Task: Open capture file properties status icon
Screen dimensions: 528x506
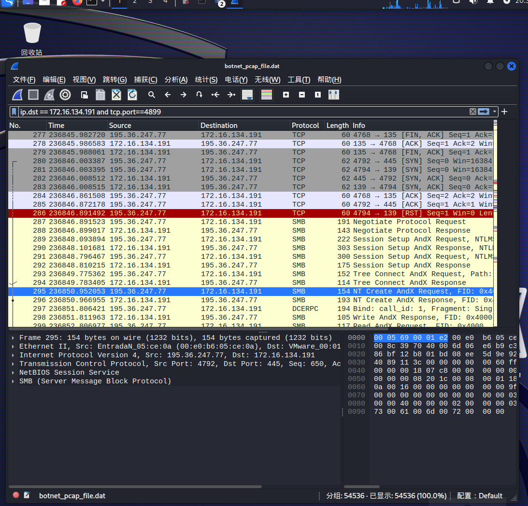Action: pos(27,495)
